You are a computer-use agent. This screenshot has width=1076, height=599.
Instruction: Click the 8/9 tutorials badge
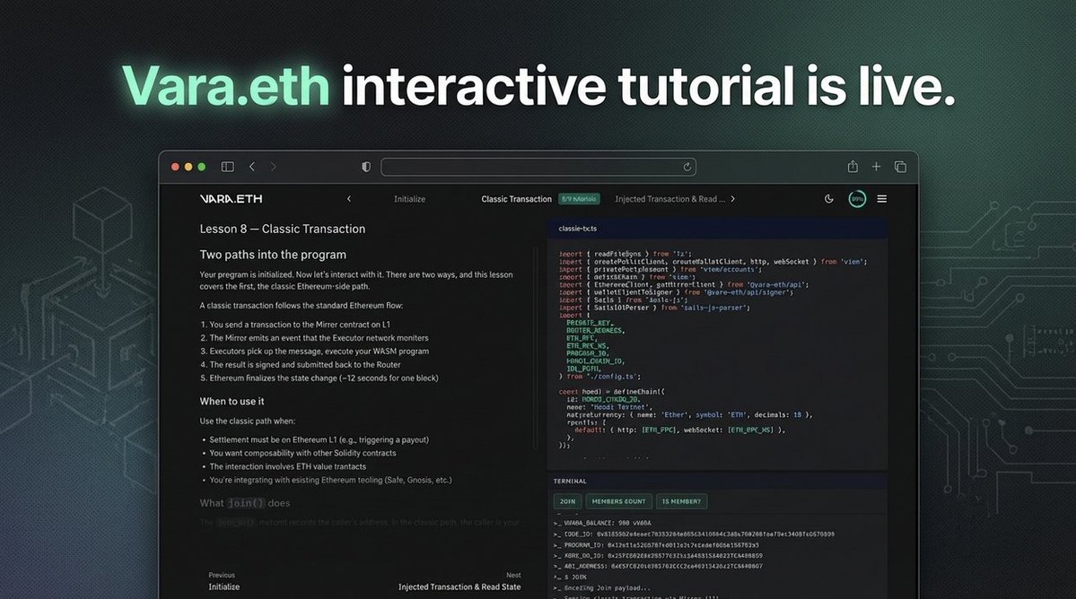coord(579,199)
